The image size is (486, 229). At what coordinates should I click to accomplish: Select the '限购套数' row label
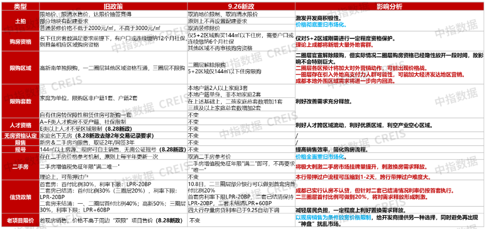point(20,101)
